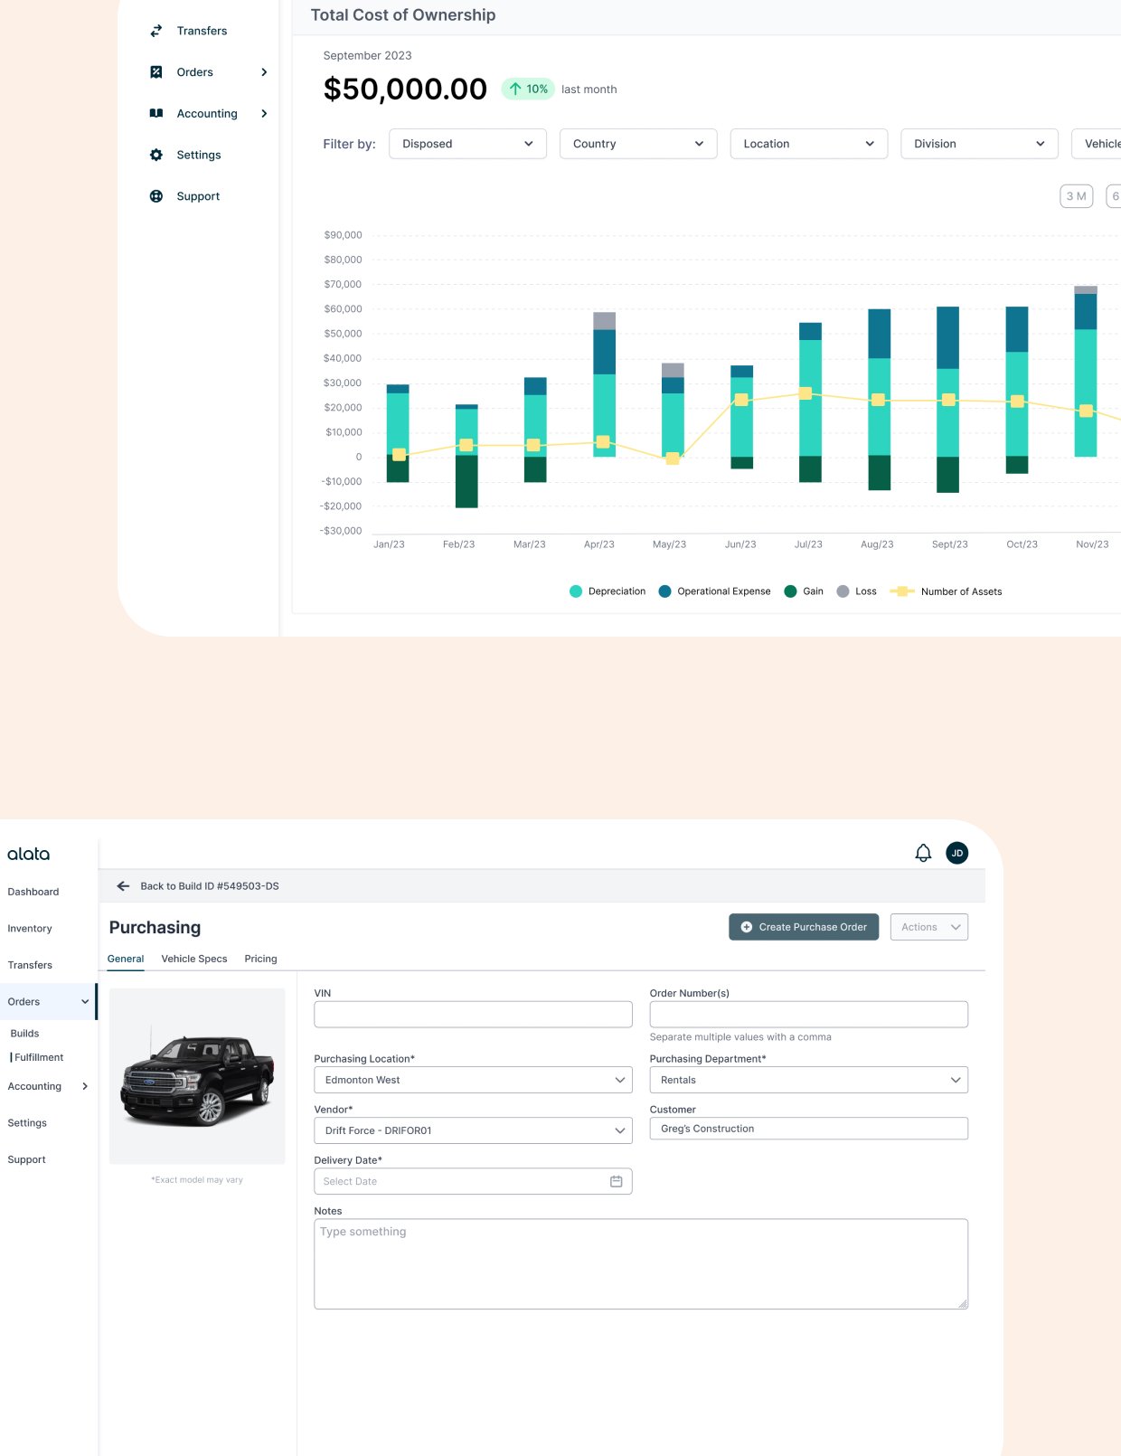This screenshot has height=1456, width=1121.
Task: Switch to the General tab
Action: pos(126,959)
